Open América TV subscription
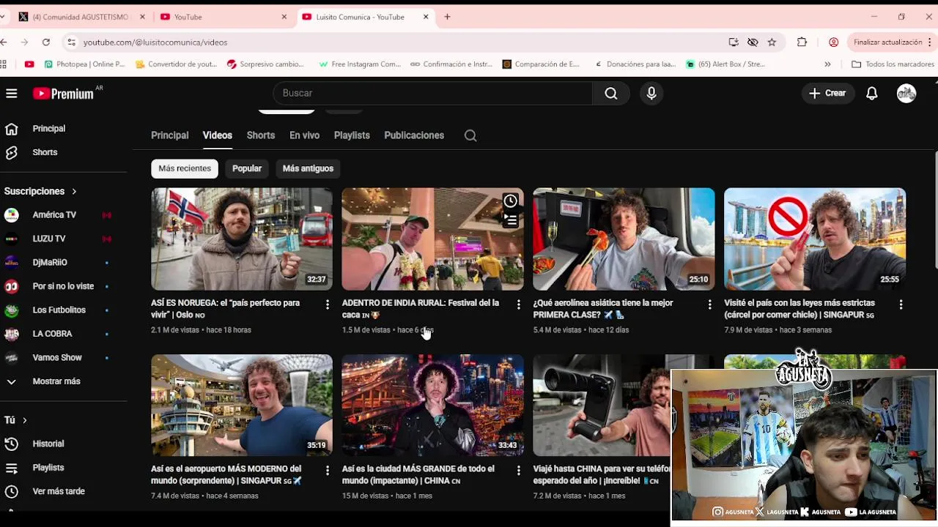 coord(54,214)
